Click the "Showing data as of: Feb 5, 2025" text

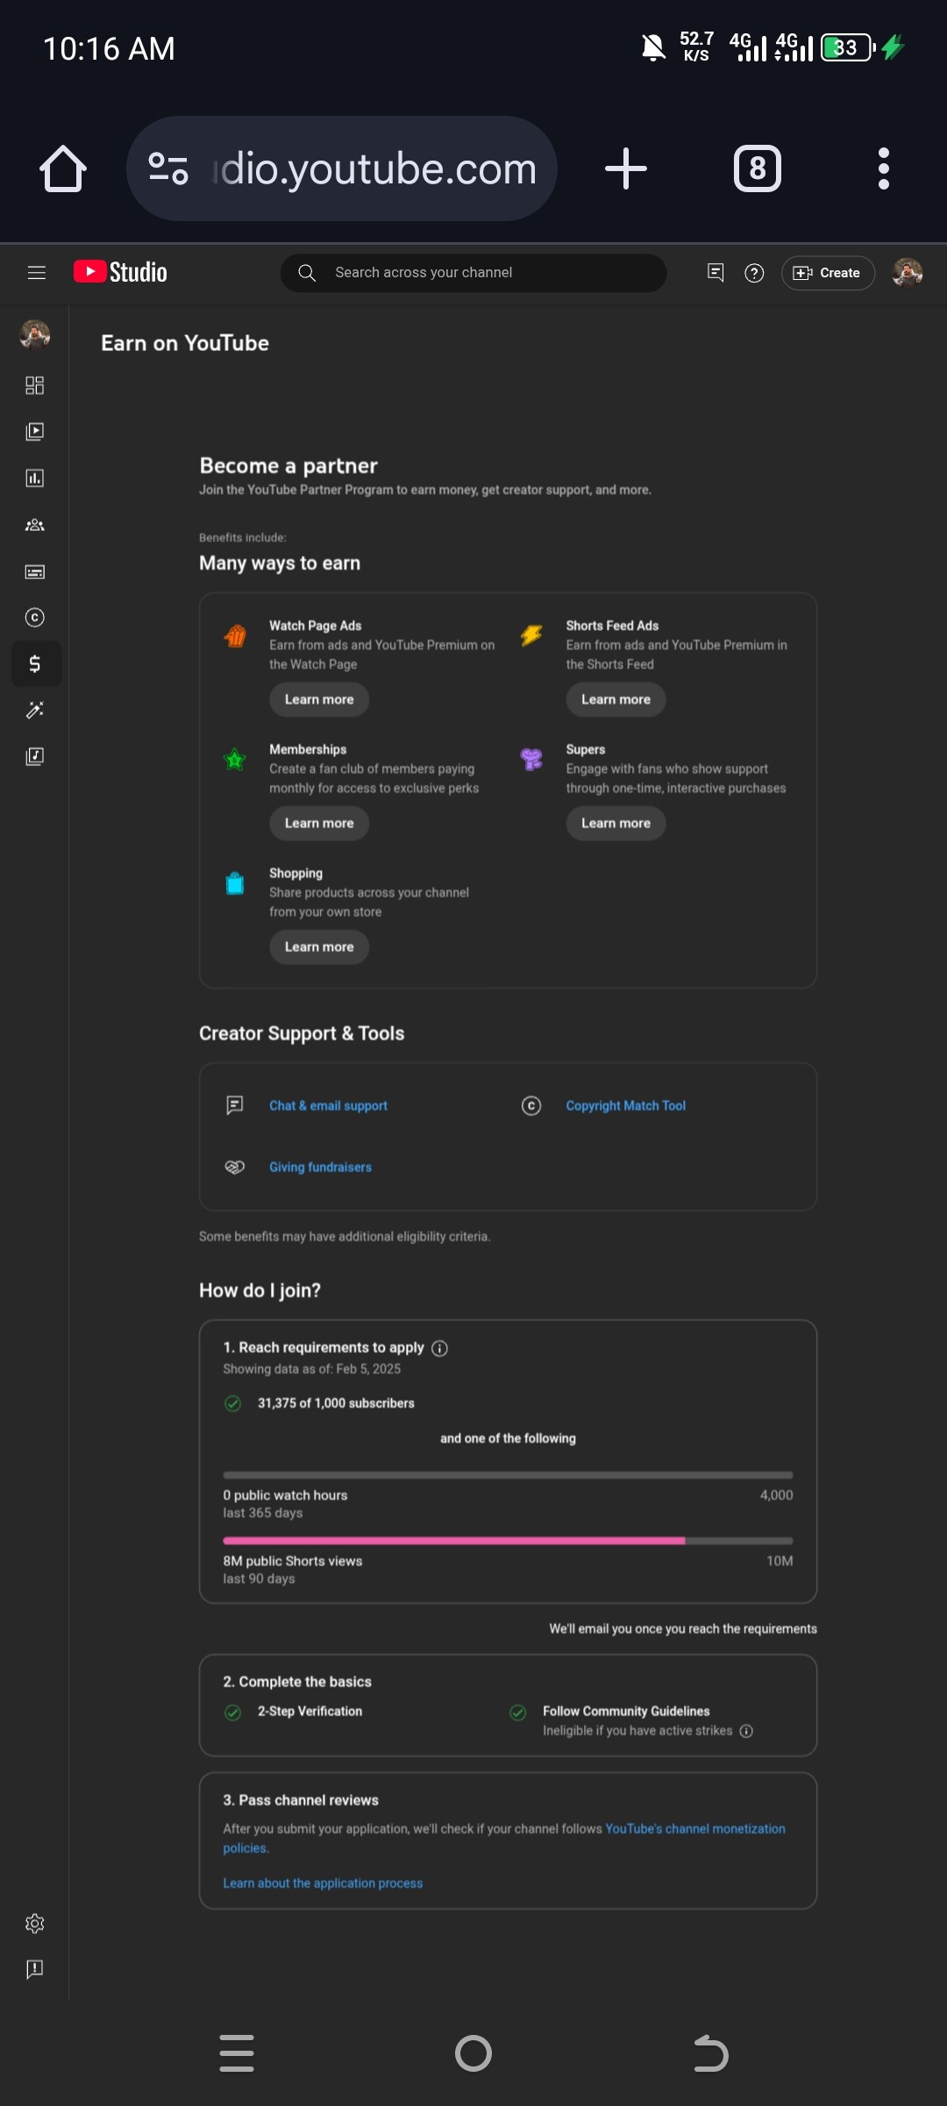pos(311,1369)
